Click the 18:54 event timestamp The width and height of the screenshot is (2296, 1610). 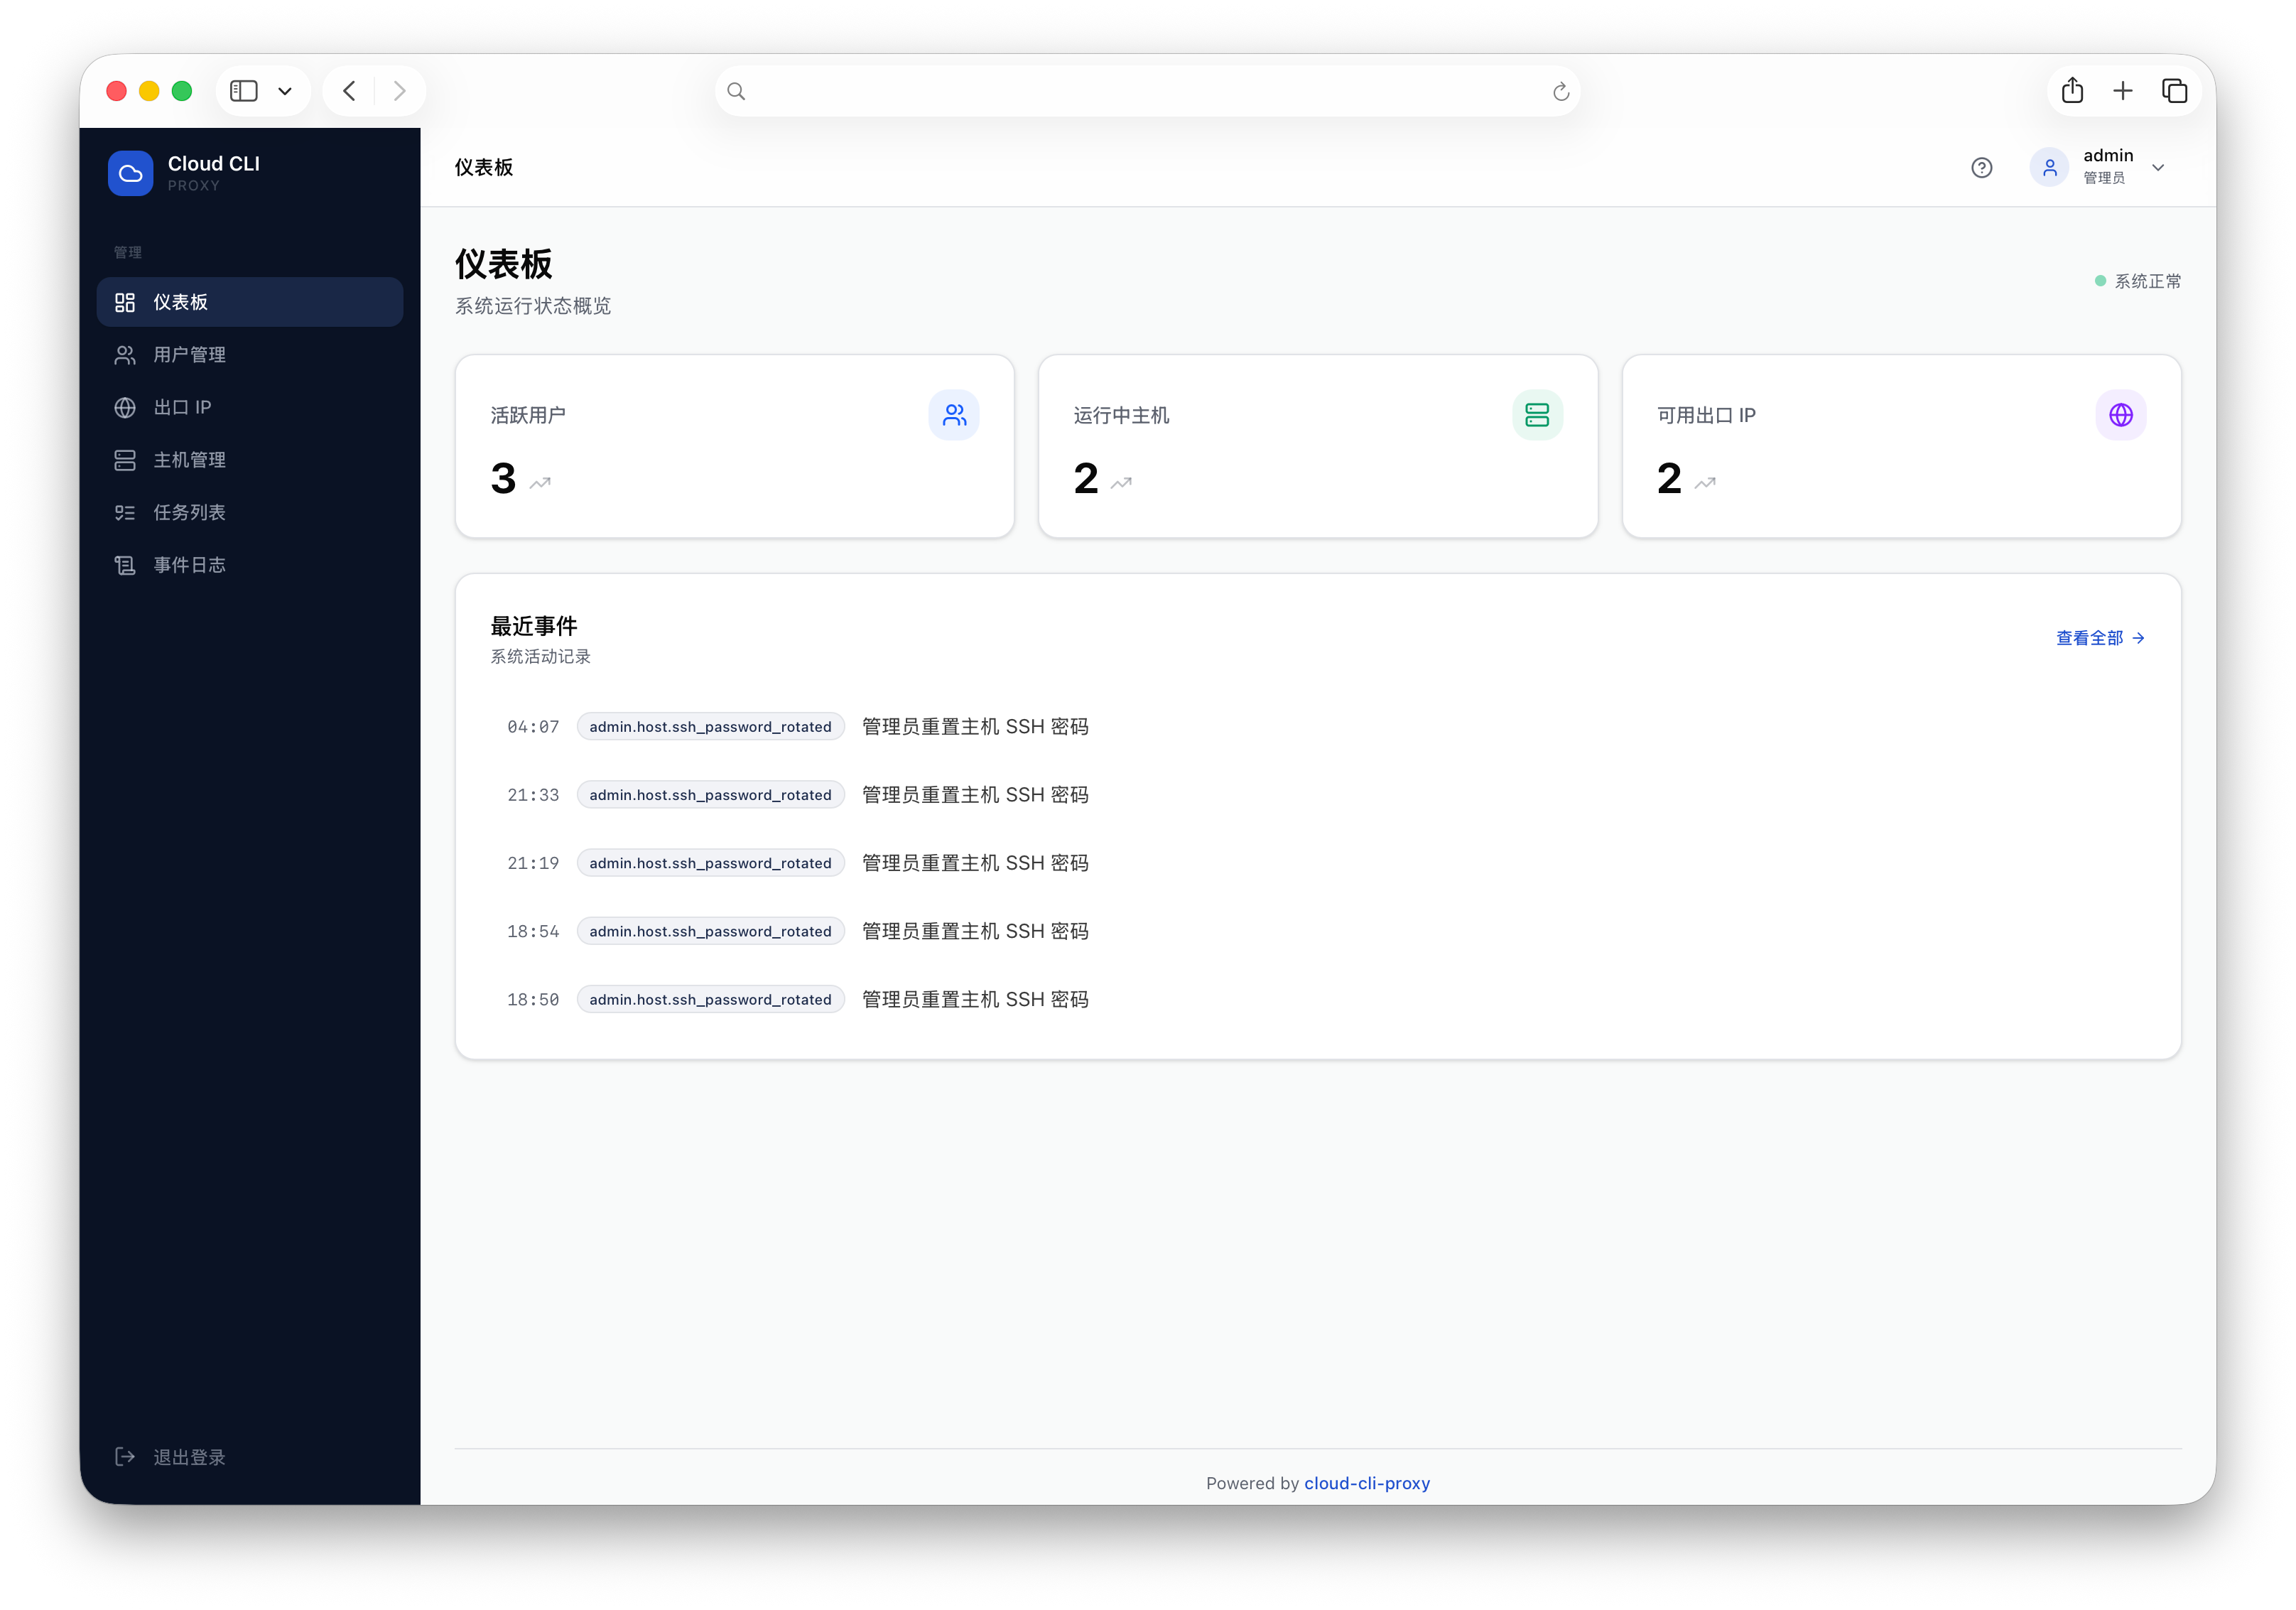(x=533, y=931)
